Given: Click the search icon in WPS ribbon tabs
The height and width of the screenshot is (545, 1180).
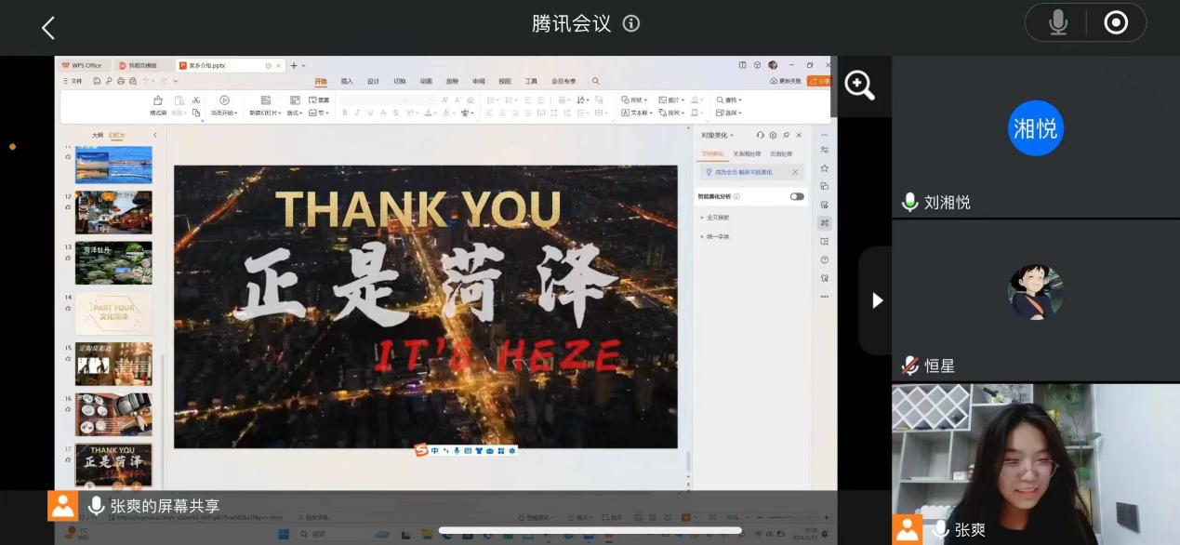Looking at the screenshot, I should pyautogui.click(x=596, y=82).
